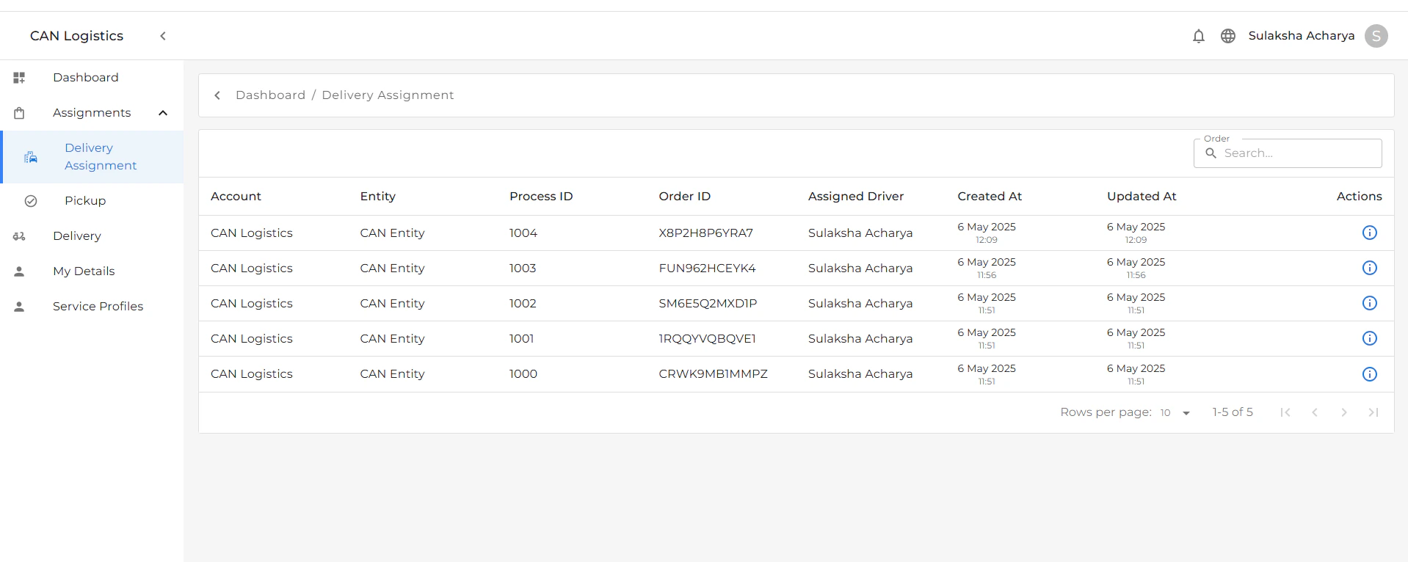
Task: Click Process ID 1004 cell
Action: (523, 233)
